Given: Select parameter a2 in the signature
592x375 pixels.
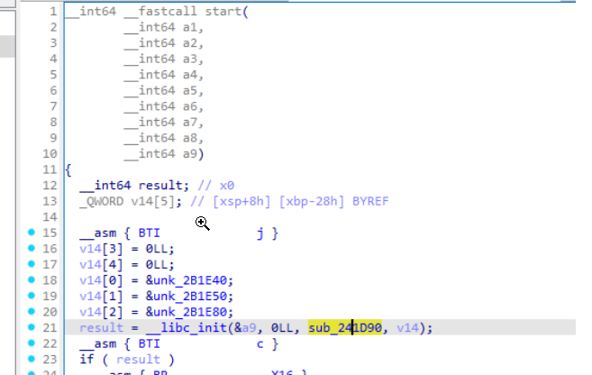Looking at the screenshot, I should click(x=189, y=43).
